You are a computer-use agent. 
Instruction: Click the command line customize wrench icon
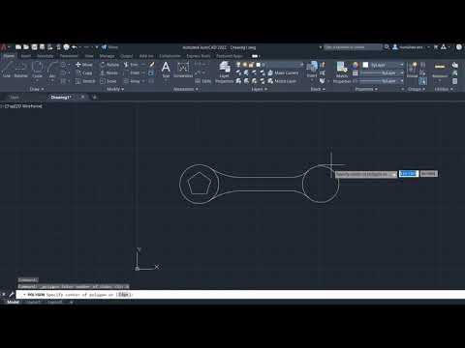[12, 294]
